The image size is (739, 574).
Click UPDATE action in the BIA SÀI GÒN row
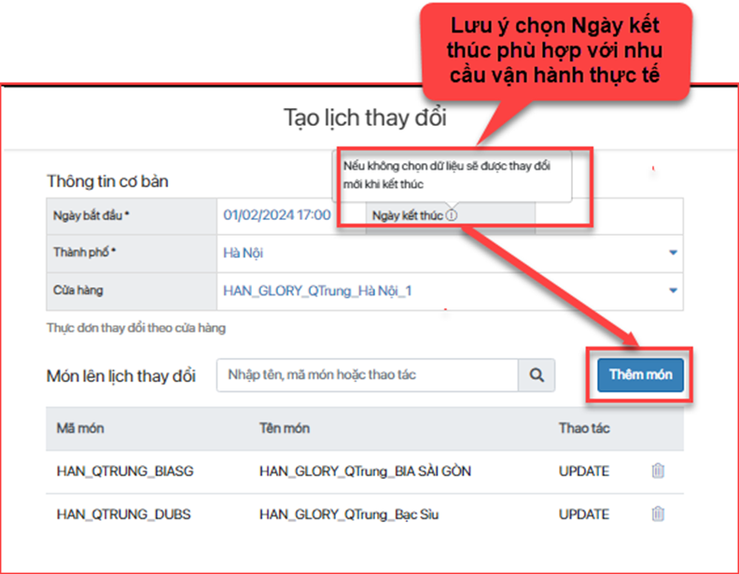point(584,471)
